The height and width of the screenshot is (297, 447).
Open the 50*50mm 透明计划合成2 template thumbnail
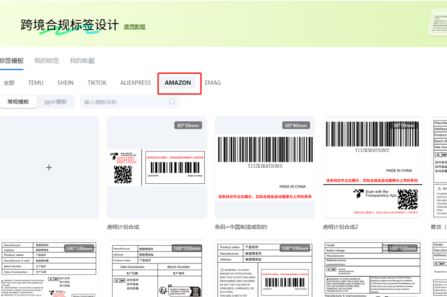pos(373,168)
